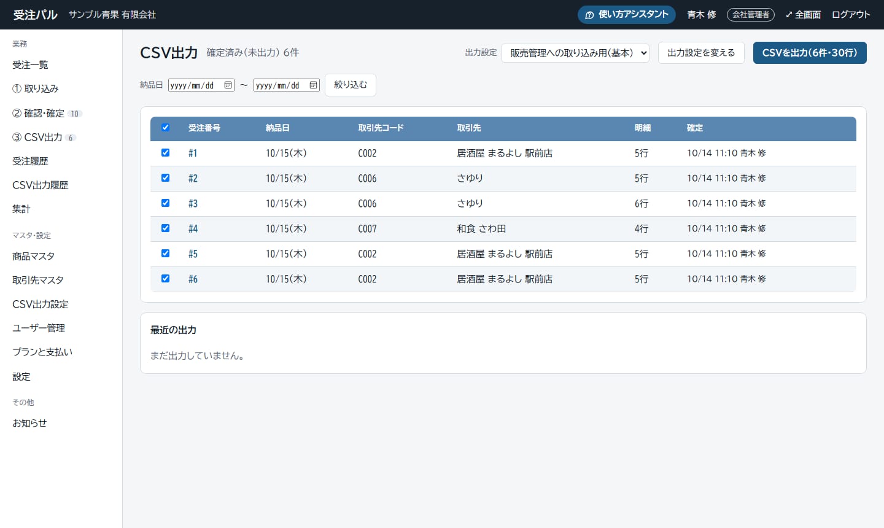Click the start 納品日 date field
Image resolution: width=884 pixels, height=528 pixels.
point(201,85)
